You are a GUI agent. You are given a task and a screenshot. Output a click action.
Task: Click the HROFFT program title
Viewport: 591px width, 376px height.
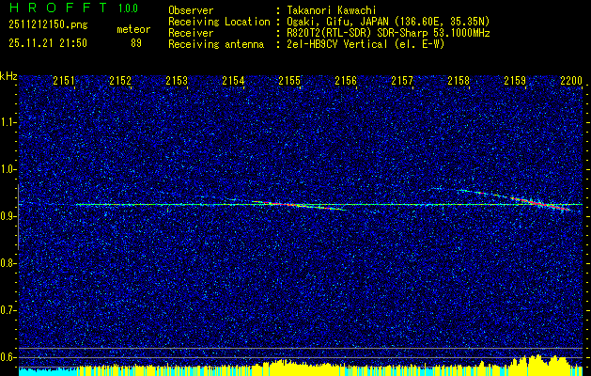pyautogui.click(x=57, y=8)
